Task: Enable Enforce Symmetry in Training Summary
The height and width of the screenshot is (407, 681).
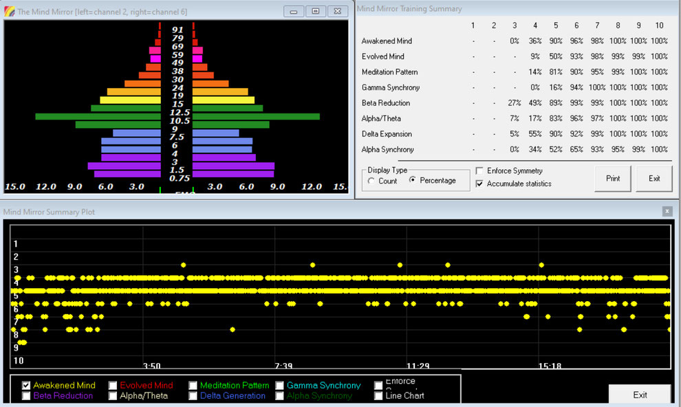Action: [x=479, y=170]
